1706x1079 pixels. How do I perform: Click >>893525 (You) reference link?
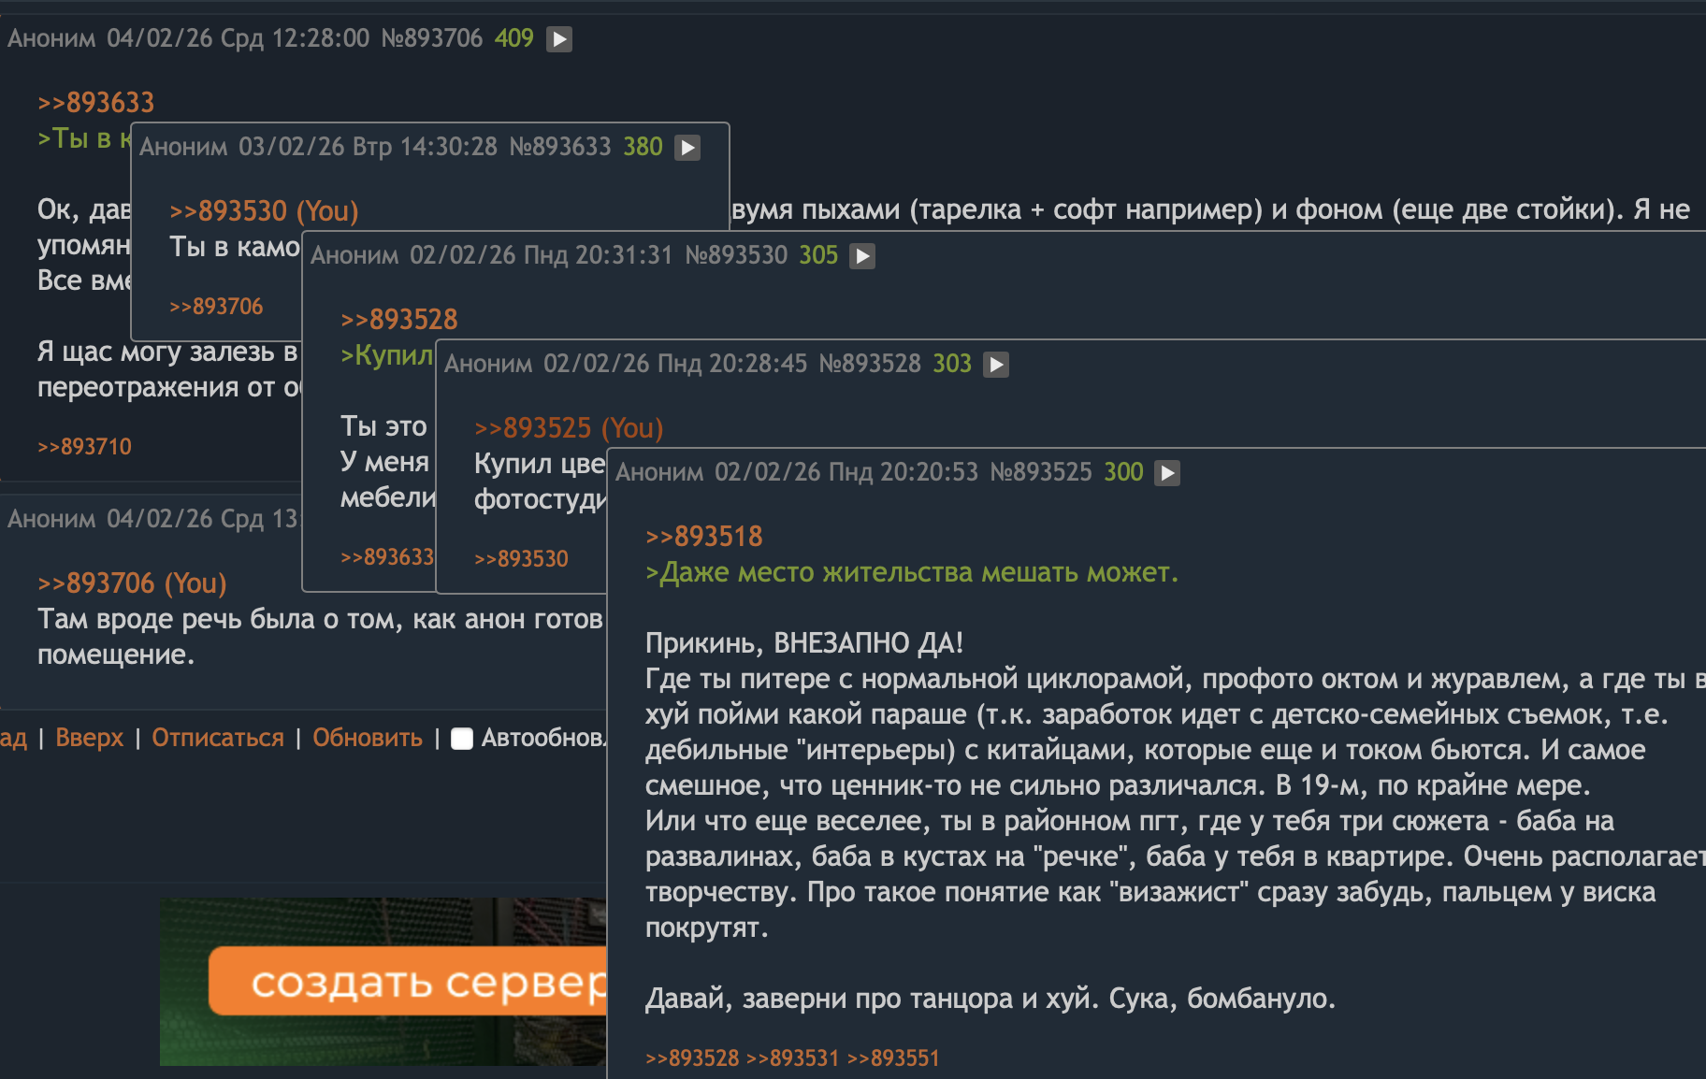(x=569, y=427)
